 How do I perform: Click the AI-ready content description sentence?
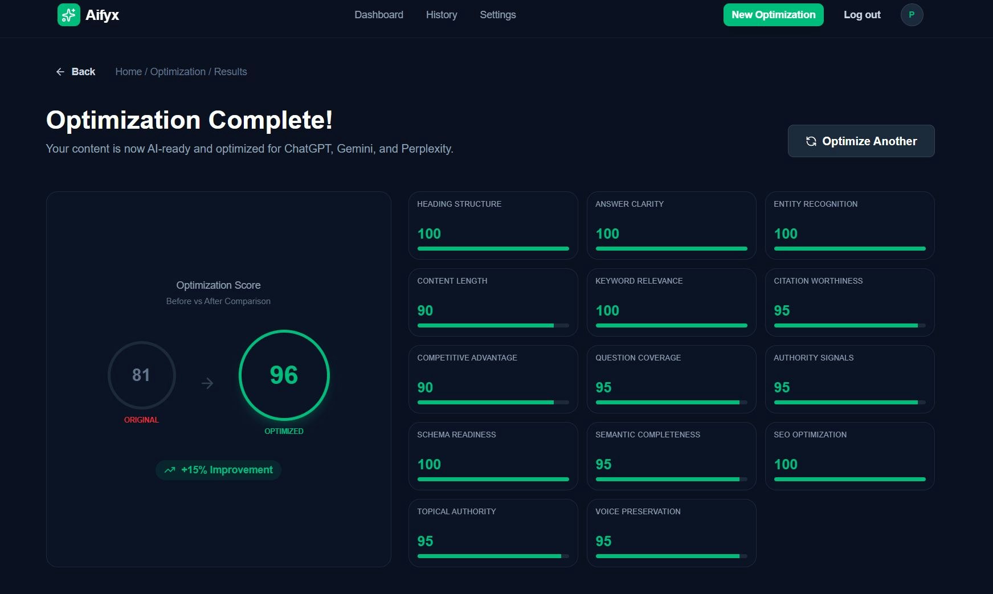click(x=250, y=149)
